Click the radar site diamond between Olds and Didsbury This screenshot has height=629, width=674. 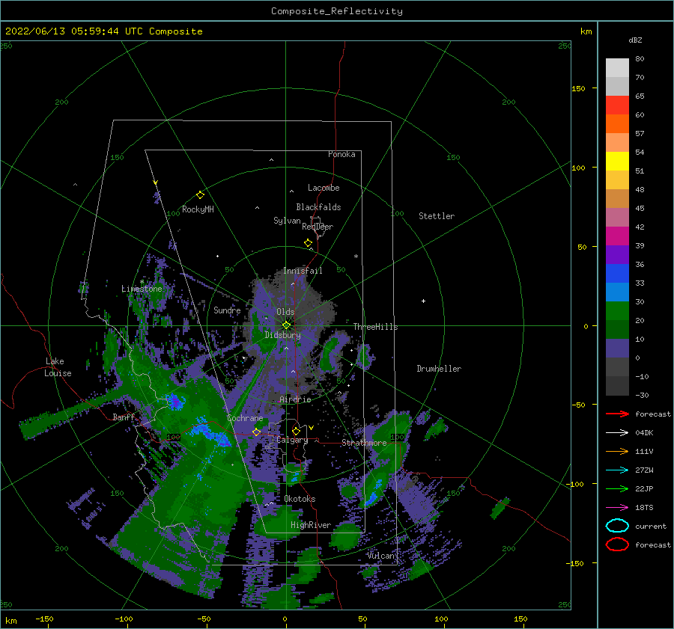coord(286,325)
